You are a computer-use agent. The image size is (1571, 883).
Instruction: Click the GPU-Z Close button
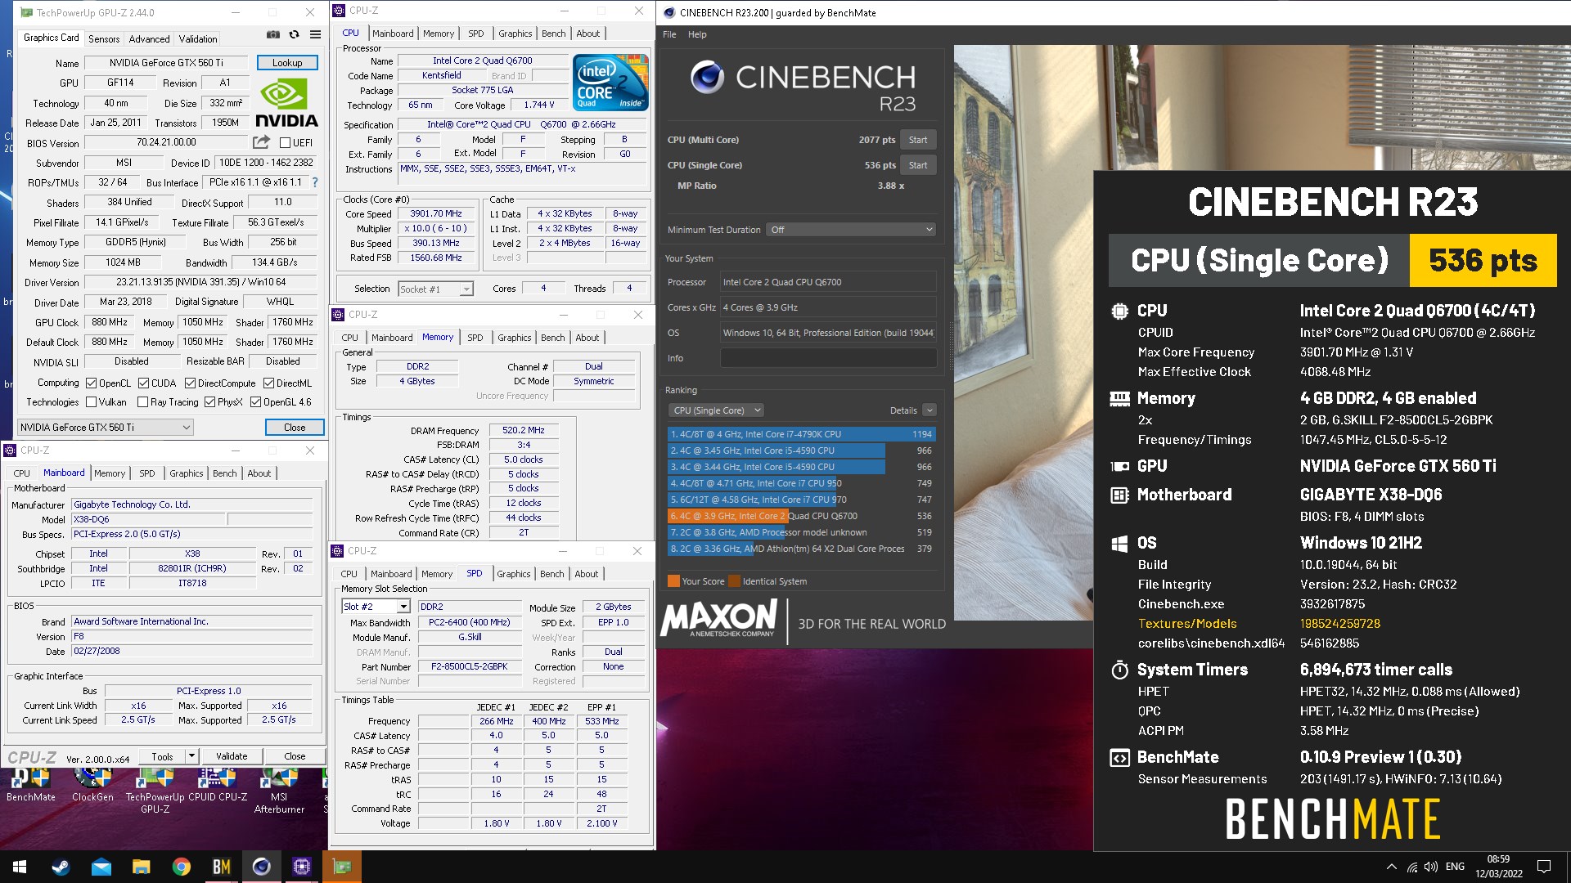click(295, 427)
